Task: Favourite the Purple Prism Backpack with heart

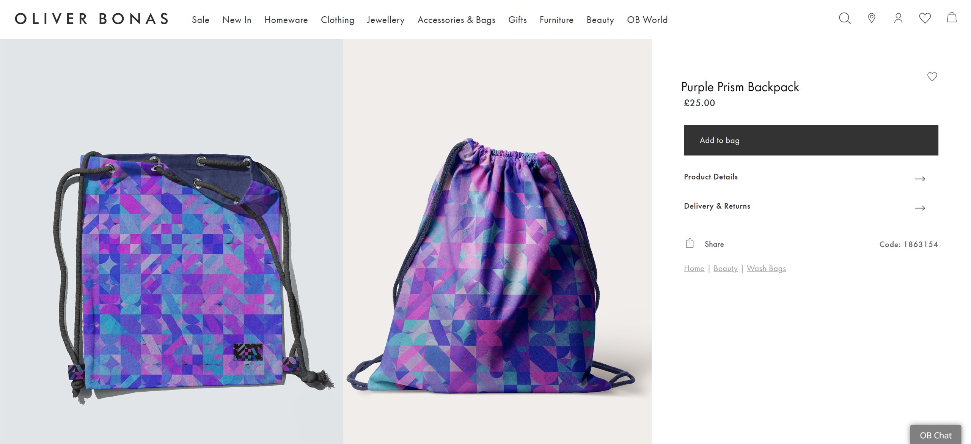Action: tap(932, 77)
